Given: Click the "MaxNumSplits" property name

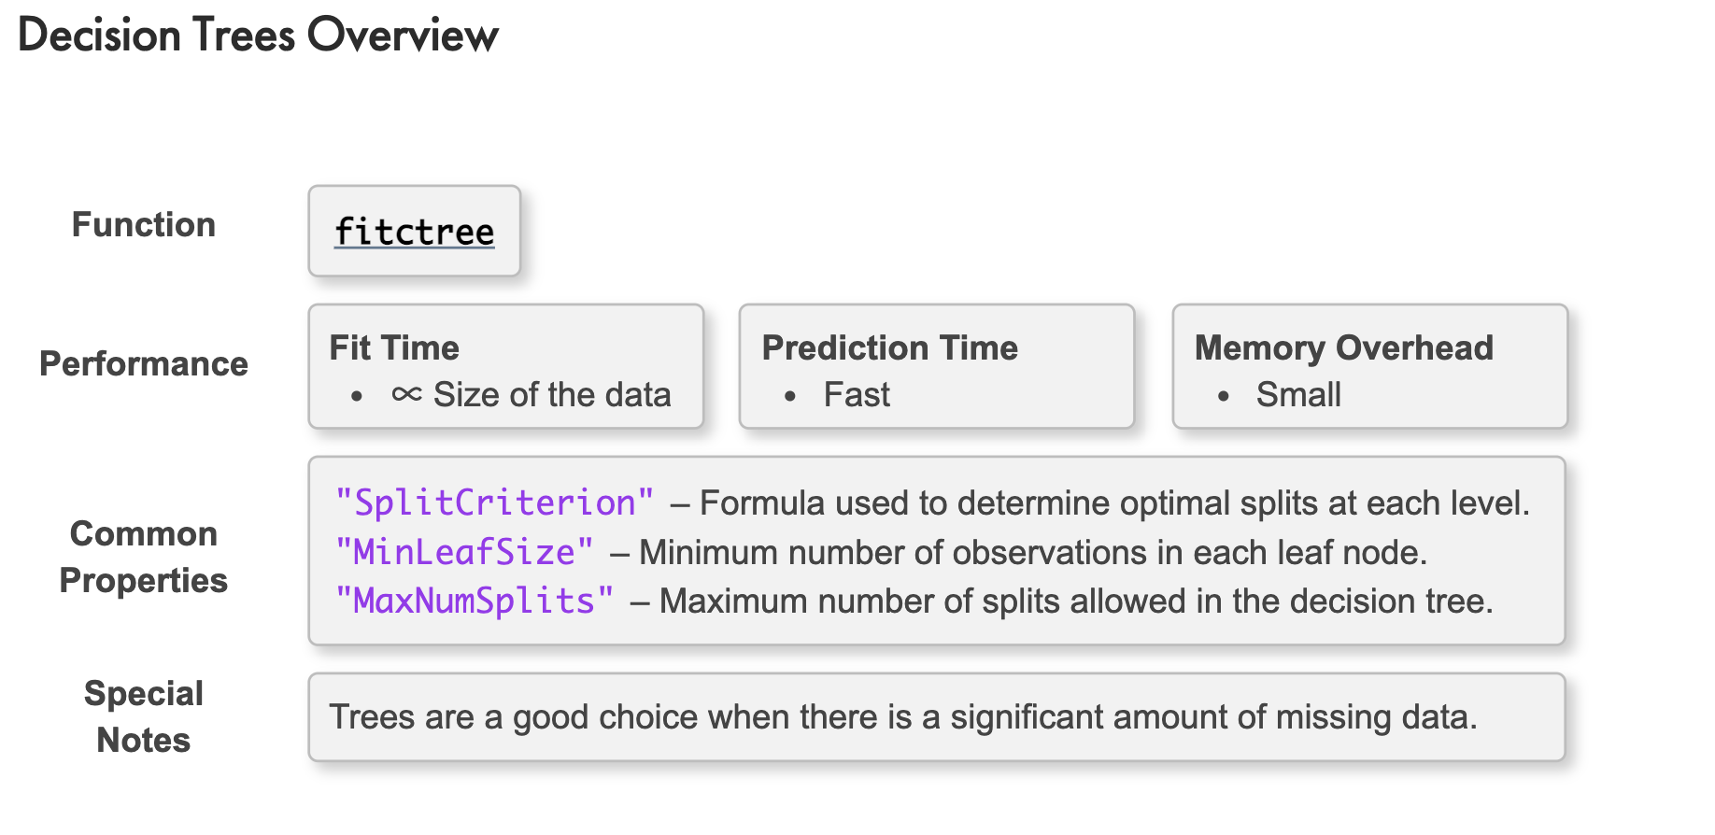Looking at the screenshot, I should pos(475,601).
